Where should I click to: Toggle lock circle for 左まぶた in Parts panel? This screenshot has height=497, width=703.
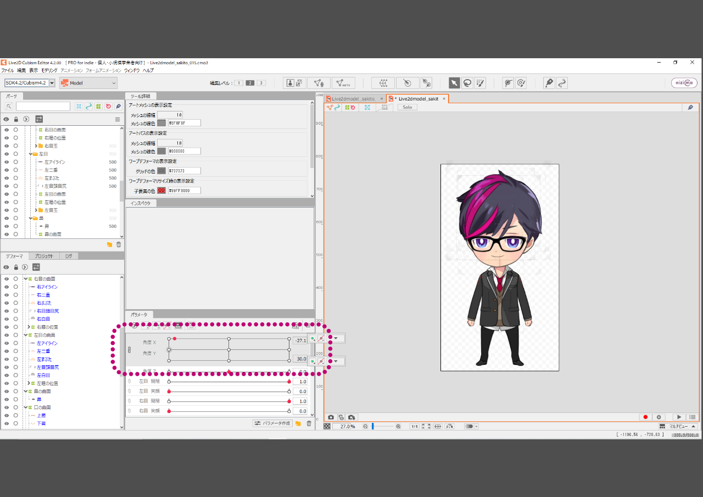tap(16, 178)
